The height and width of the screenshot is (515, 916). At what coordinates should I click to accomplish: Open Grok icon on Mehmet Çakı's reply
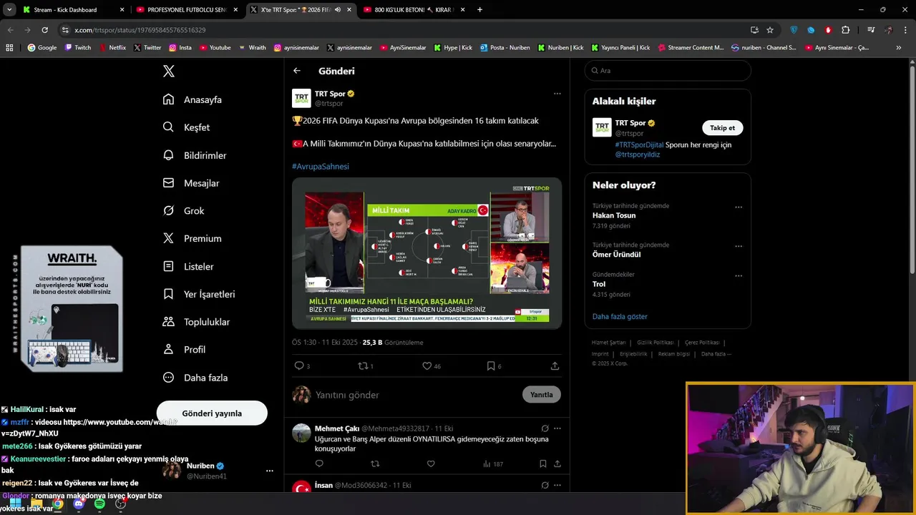[x=545, y=428]
